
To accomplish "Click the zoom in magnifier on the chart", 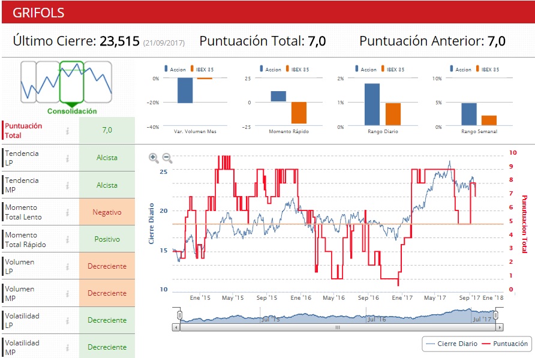I will 154,158.
